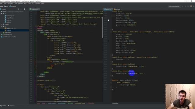Open the Help menu

pos(43,4)
